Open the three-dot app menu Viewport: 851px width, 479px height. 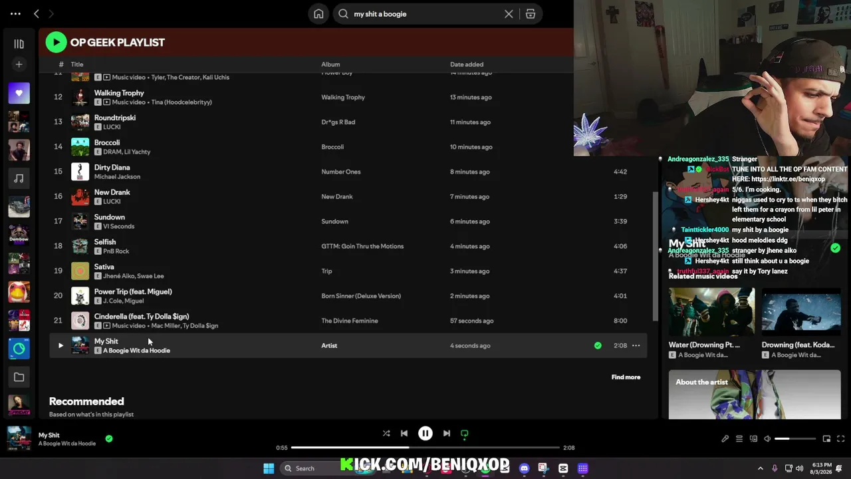15,13
